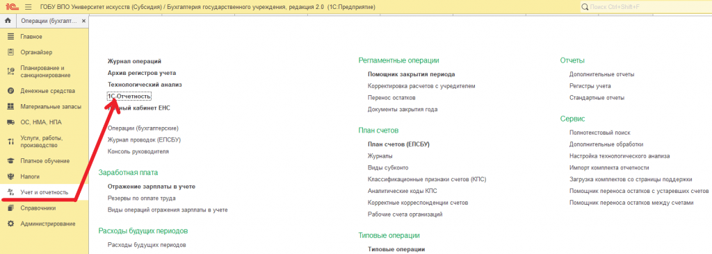The height and width of the screenshot is (254, 712).
Task: Click the Материальные запасы section icon
Action: (11, 107)
